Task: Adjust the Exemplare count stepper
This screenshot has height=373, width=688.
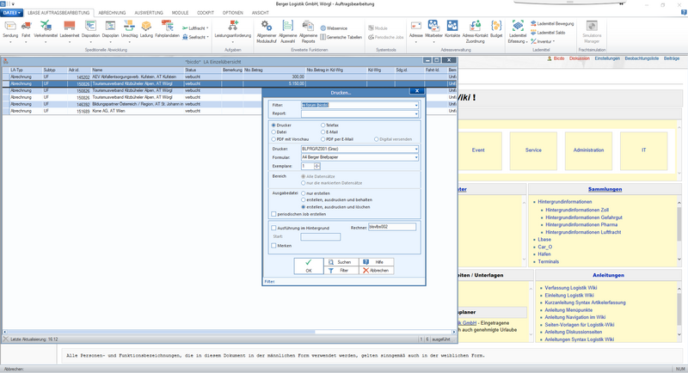Action: click(316, 166)
